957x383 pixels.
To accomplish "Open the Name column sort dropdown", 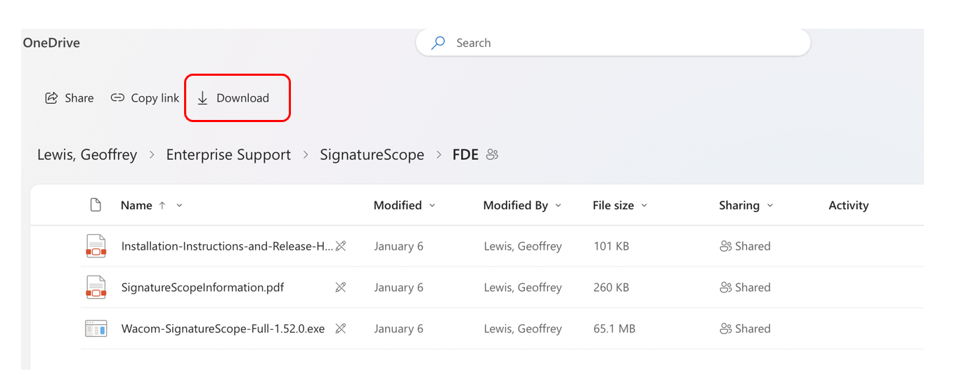I will pos(179,206).
